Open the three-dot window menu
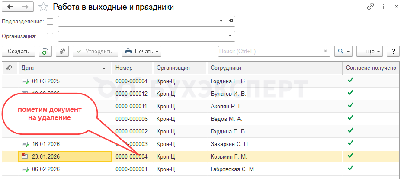 (383, 7)
